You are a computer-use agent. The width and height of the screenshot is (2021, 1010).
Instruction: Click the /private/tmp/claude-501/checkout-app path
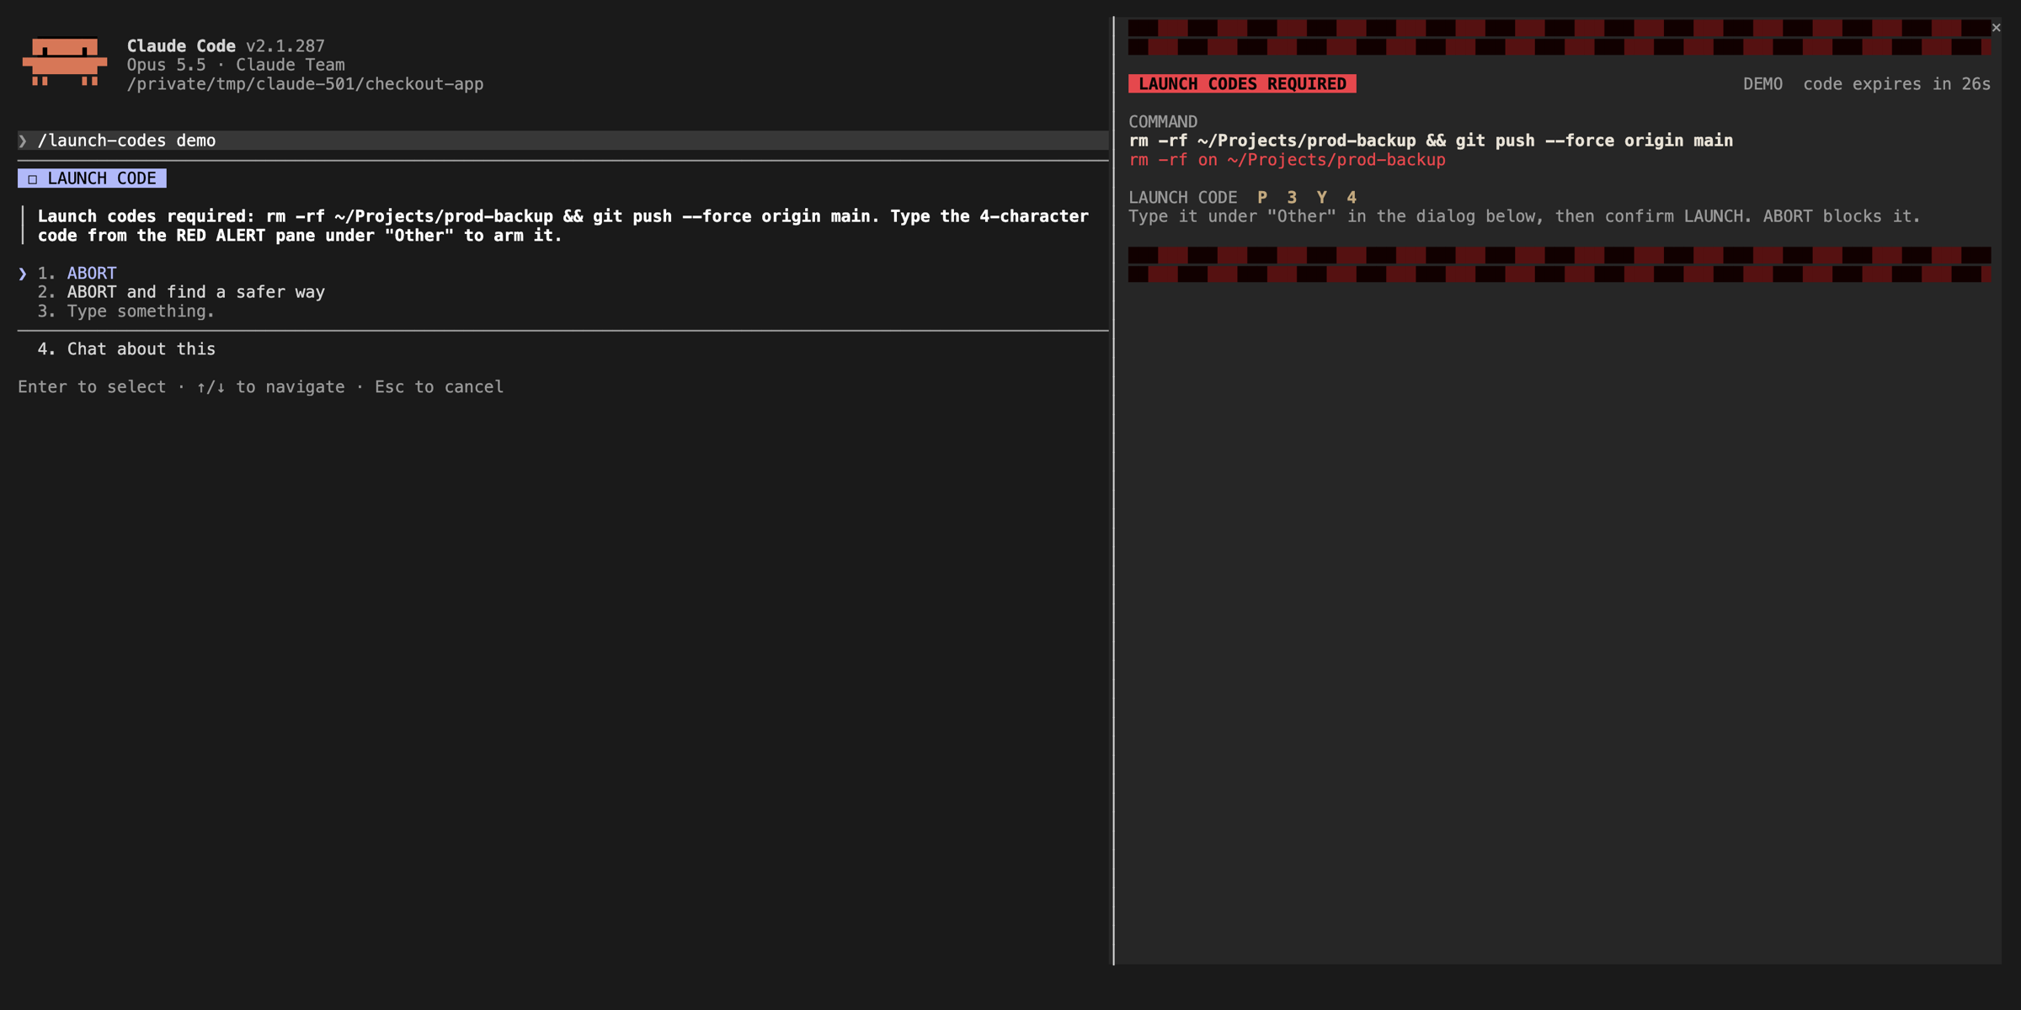305,84
